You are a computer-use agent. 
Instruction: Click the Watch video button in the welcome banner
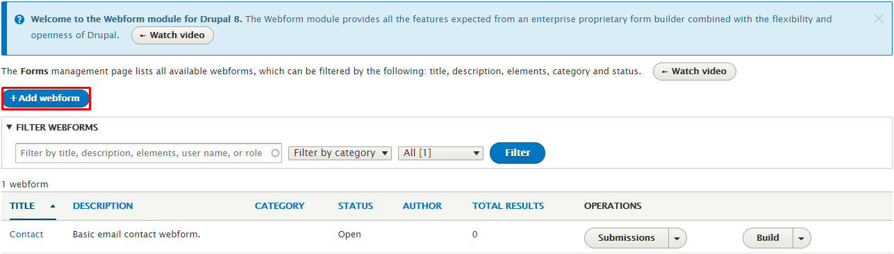tap(172, 35)
